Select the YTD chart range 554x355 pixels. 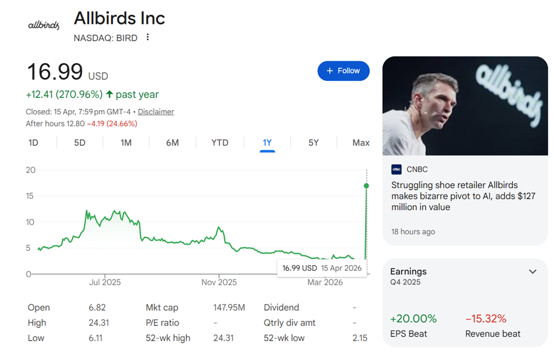pyautogui.click(x=220, y=143)
